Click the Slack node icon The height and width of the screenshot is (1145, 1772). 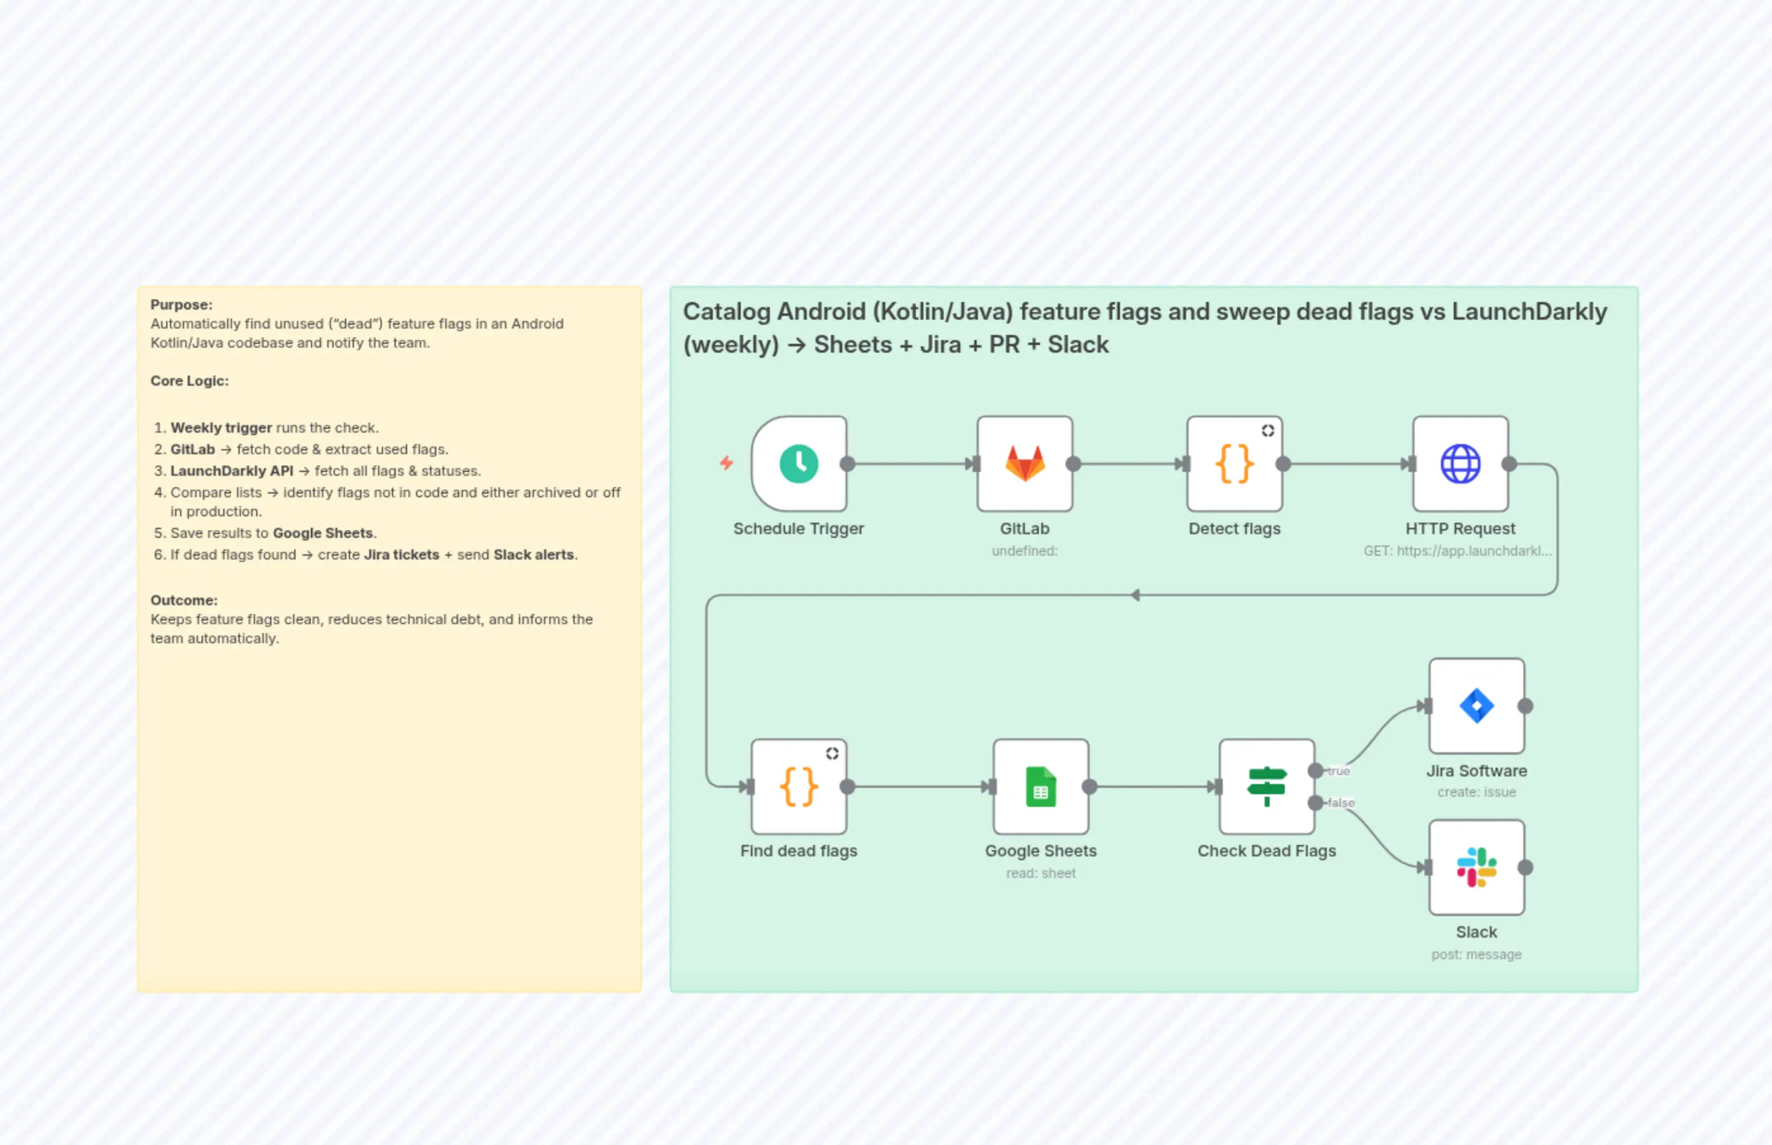[x=1476, y=868]
